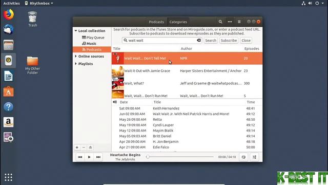This screenshot has height=185, width=328.
Task: Select the Wait, What? podcast row
Action: 187,83
